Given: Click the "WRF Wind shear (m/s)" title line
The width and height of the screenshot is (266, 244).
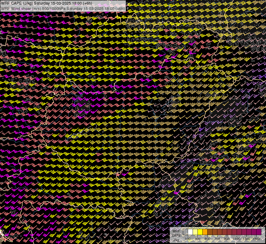Looking at the screenshot, I should [63, 8].
